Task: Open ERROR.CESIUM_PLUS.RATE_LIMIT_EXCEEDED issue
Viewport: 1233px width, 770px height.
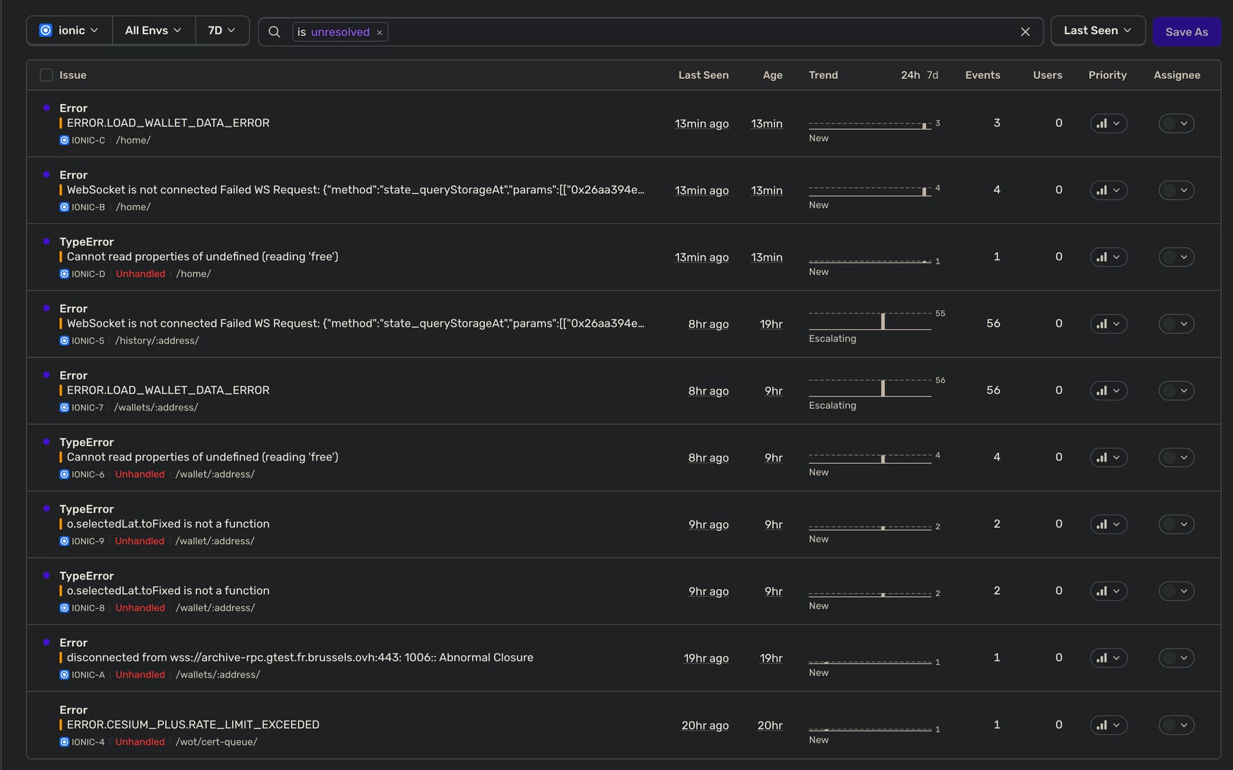Action: coord(193,724)
